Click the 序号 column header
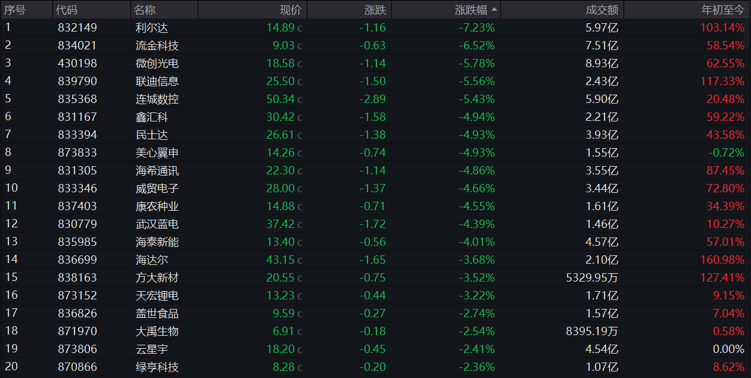The width and height of the screenshot is (751, 378). tap(15, 10)
